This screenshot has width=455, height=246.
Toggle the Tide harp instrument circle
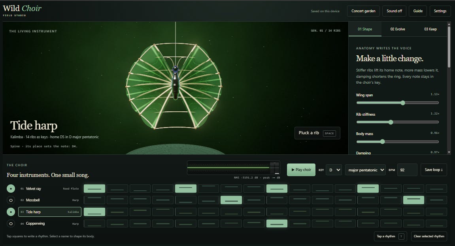coord(11,212)
